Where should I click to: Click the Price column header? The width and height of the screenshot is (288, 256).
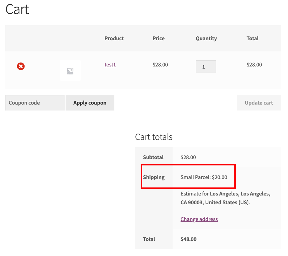(159, 38)
